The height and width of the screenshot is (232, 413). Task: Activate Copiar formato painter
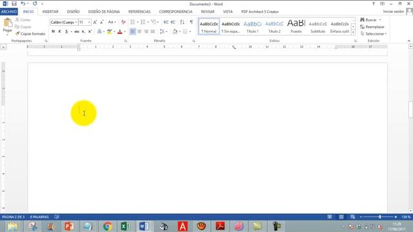tap(30, 34)
